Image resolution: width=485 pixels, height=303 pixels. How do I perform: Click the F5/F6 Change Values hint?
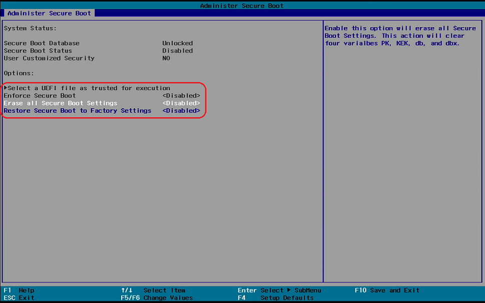click(156, 298)
